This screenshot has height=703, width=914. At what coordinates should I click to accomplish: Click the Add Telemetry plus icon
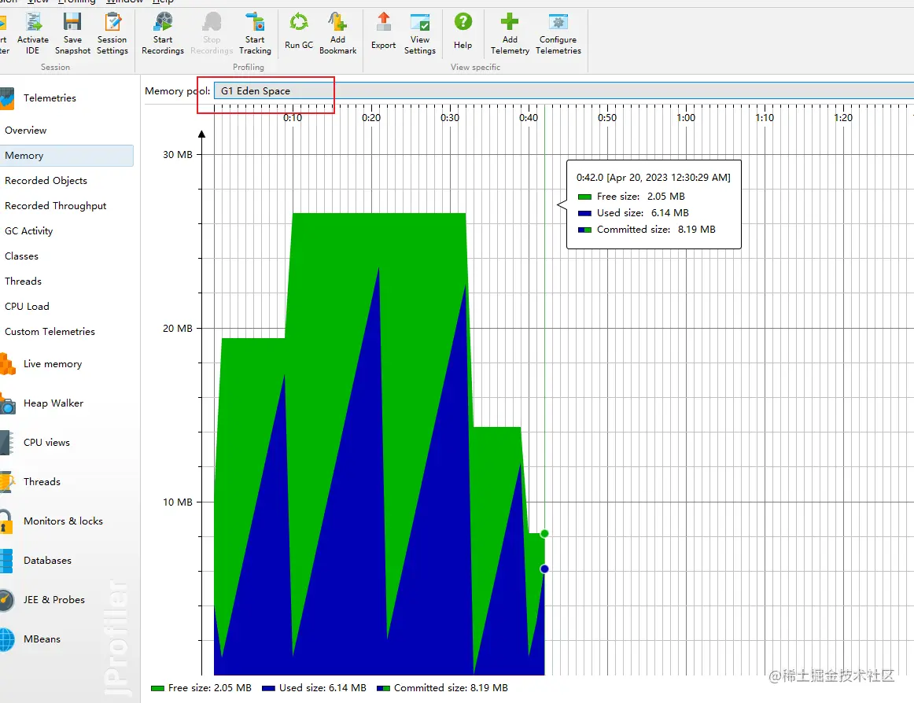510,22
